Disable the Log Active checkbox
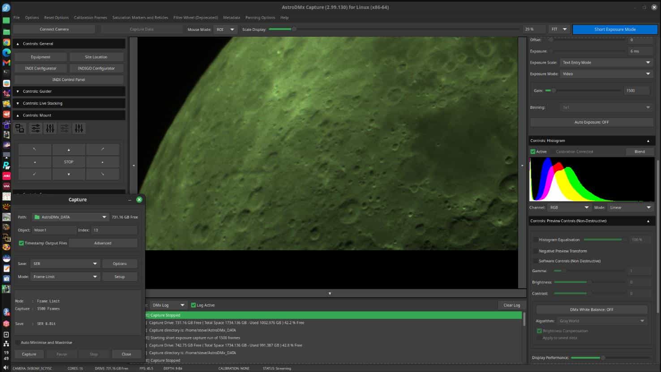 click(x=193, y=305)
